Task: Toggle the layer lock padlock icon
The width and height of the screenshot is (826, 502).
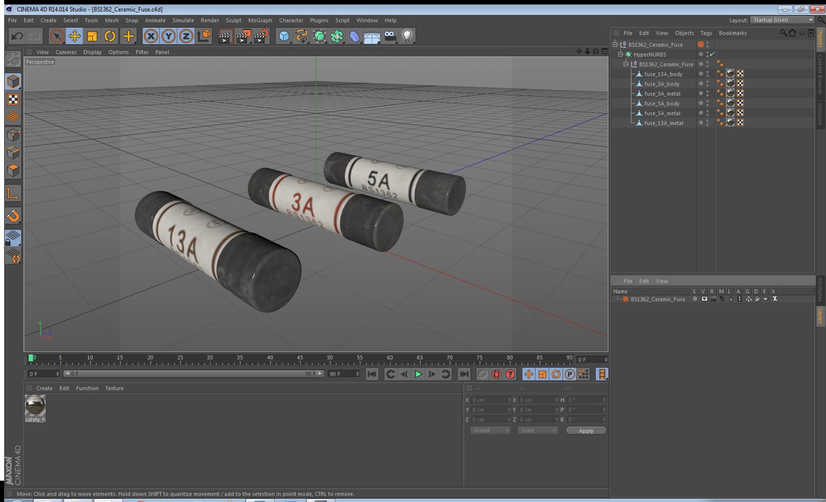Action: click(x=731, y=299)
